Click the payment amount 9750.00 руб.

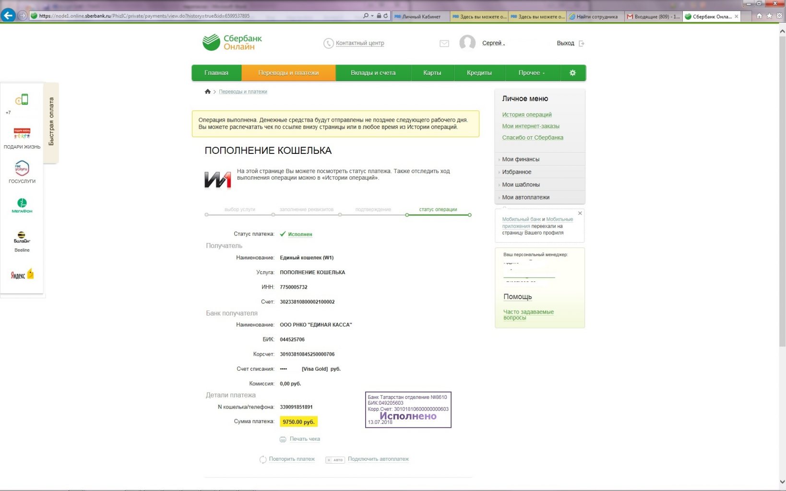click(298, 422)
